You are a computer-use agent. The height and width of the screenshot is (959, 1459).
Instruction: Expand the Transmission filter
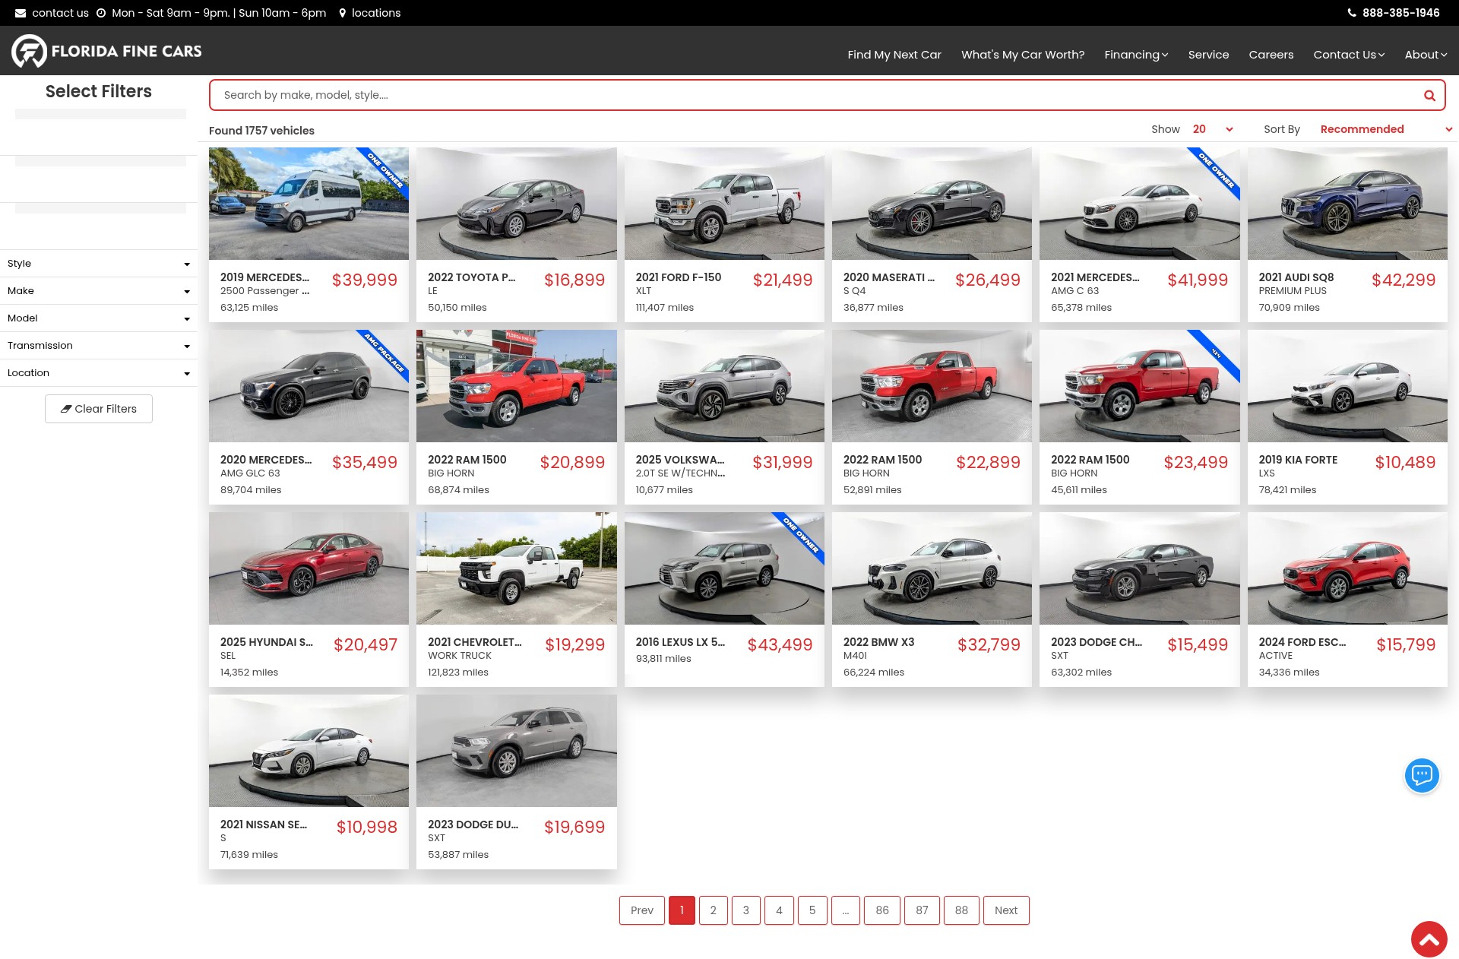click(99, 346)
